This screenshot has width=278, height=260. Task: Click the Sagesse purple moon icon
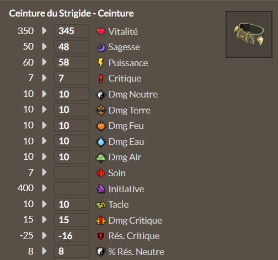point(101,47)
